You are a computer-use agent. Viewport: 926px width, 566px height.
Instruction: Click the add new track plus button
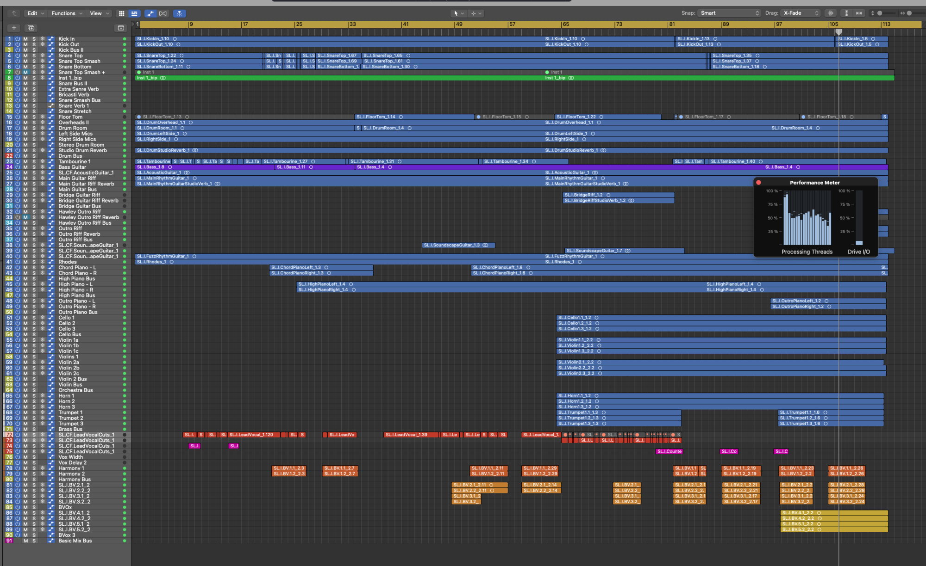14,28
